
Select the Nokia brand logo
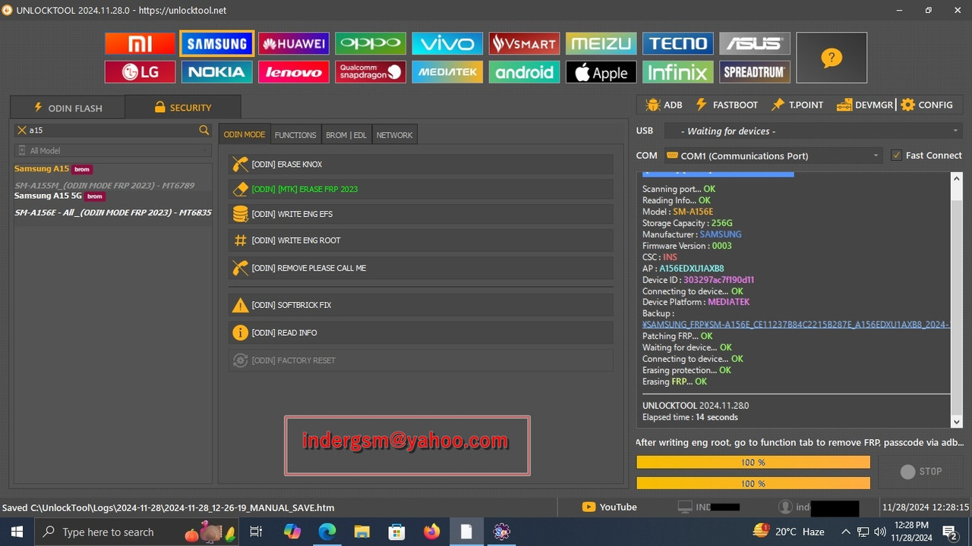(217, 72)
